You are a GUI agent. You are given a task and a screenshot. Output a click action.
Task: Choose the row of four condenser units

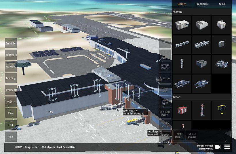pyautogui.click(x=182, y=45)
